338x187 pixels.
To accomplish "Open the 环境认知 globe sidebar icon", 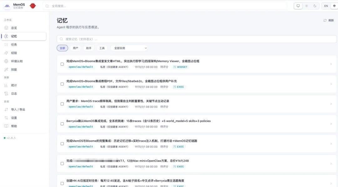I will pos(6,61).
